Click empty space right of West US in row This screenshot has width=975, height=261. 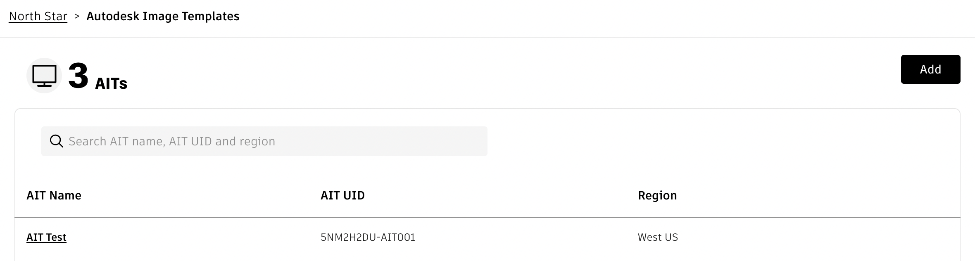tap(818, 237)
